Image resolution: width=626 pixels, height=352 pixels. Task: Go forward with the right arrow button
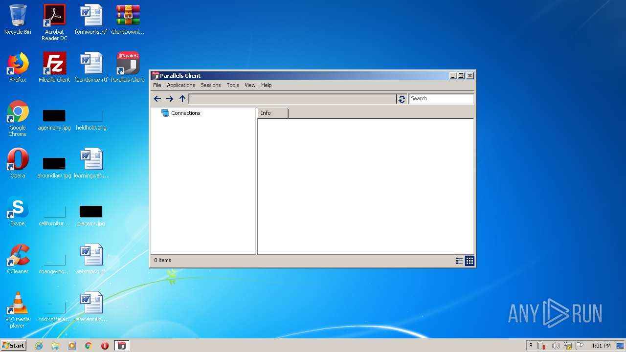click(x=170, y=99)
